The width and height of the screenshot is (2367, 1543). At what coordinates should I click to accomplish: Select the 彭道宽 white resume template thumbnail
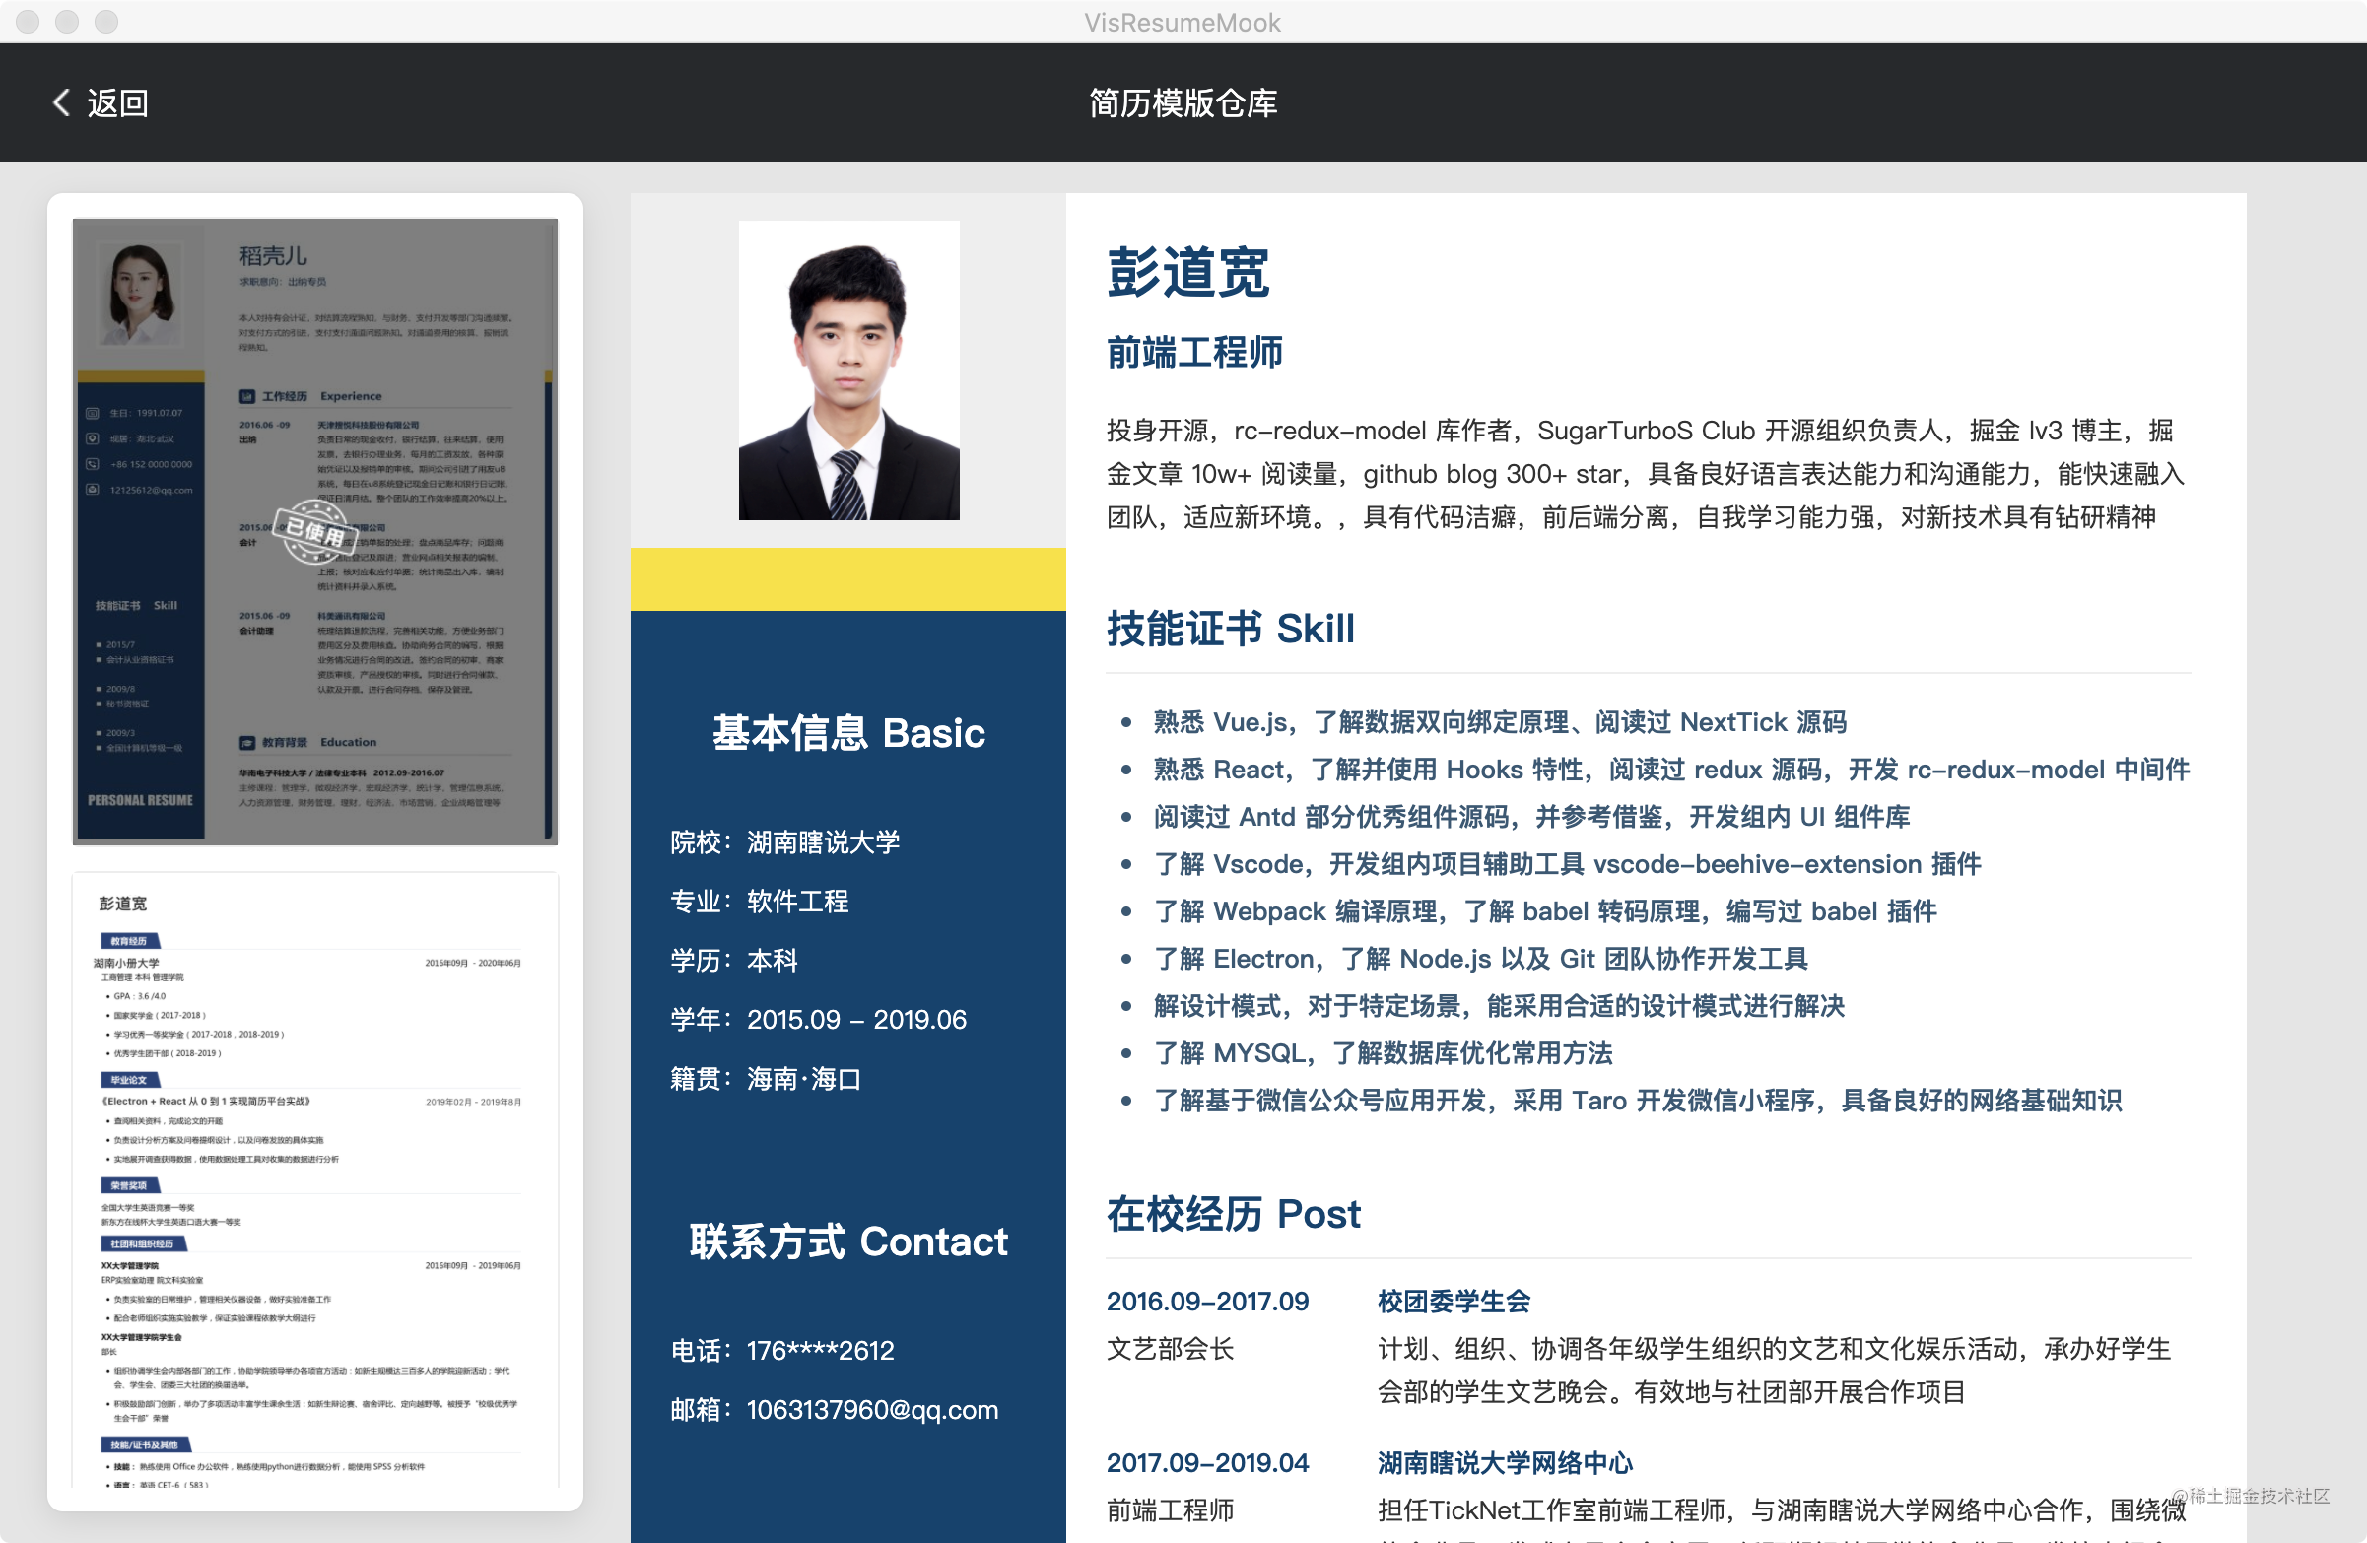[x=314, y=1178]
